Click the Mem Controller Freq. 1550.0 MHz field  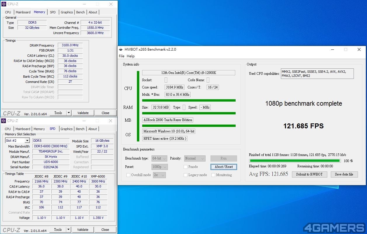pyautogui.click(x=95, y=28)
